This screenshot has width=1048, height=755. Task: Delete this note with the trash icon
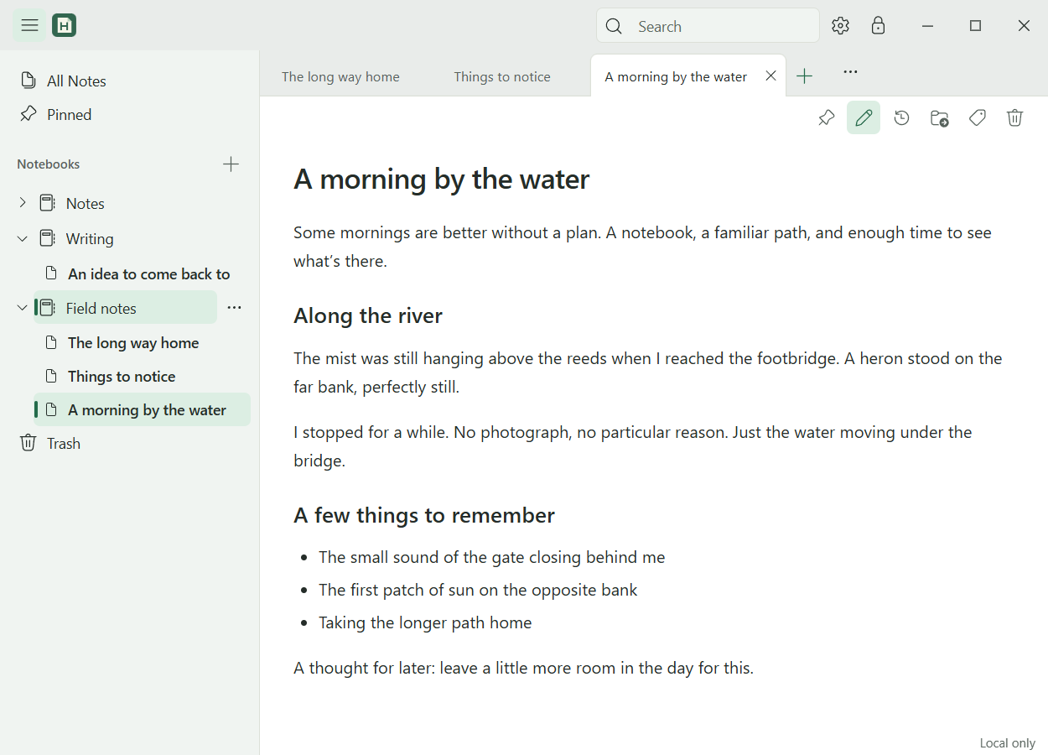[x=1014, y=117]
